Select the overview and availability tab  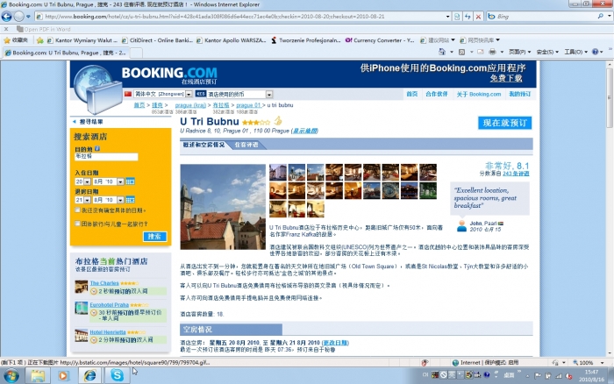coord(205,145)
